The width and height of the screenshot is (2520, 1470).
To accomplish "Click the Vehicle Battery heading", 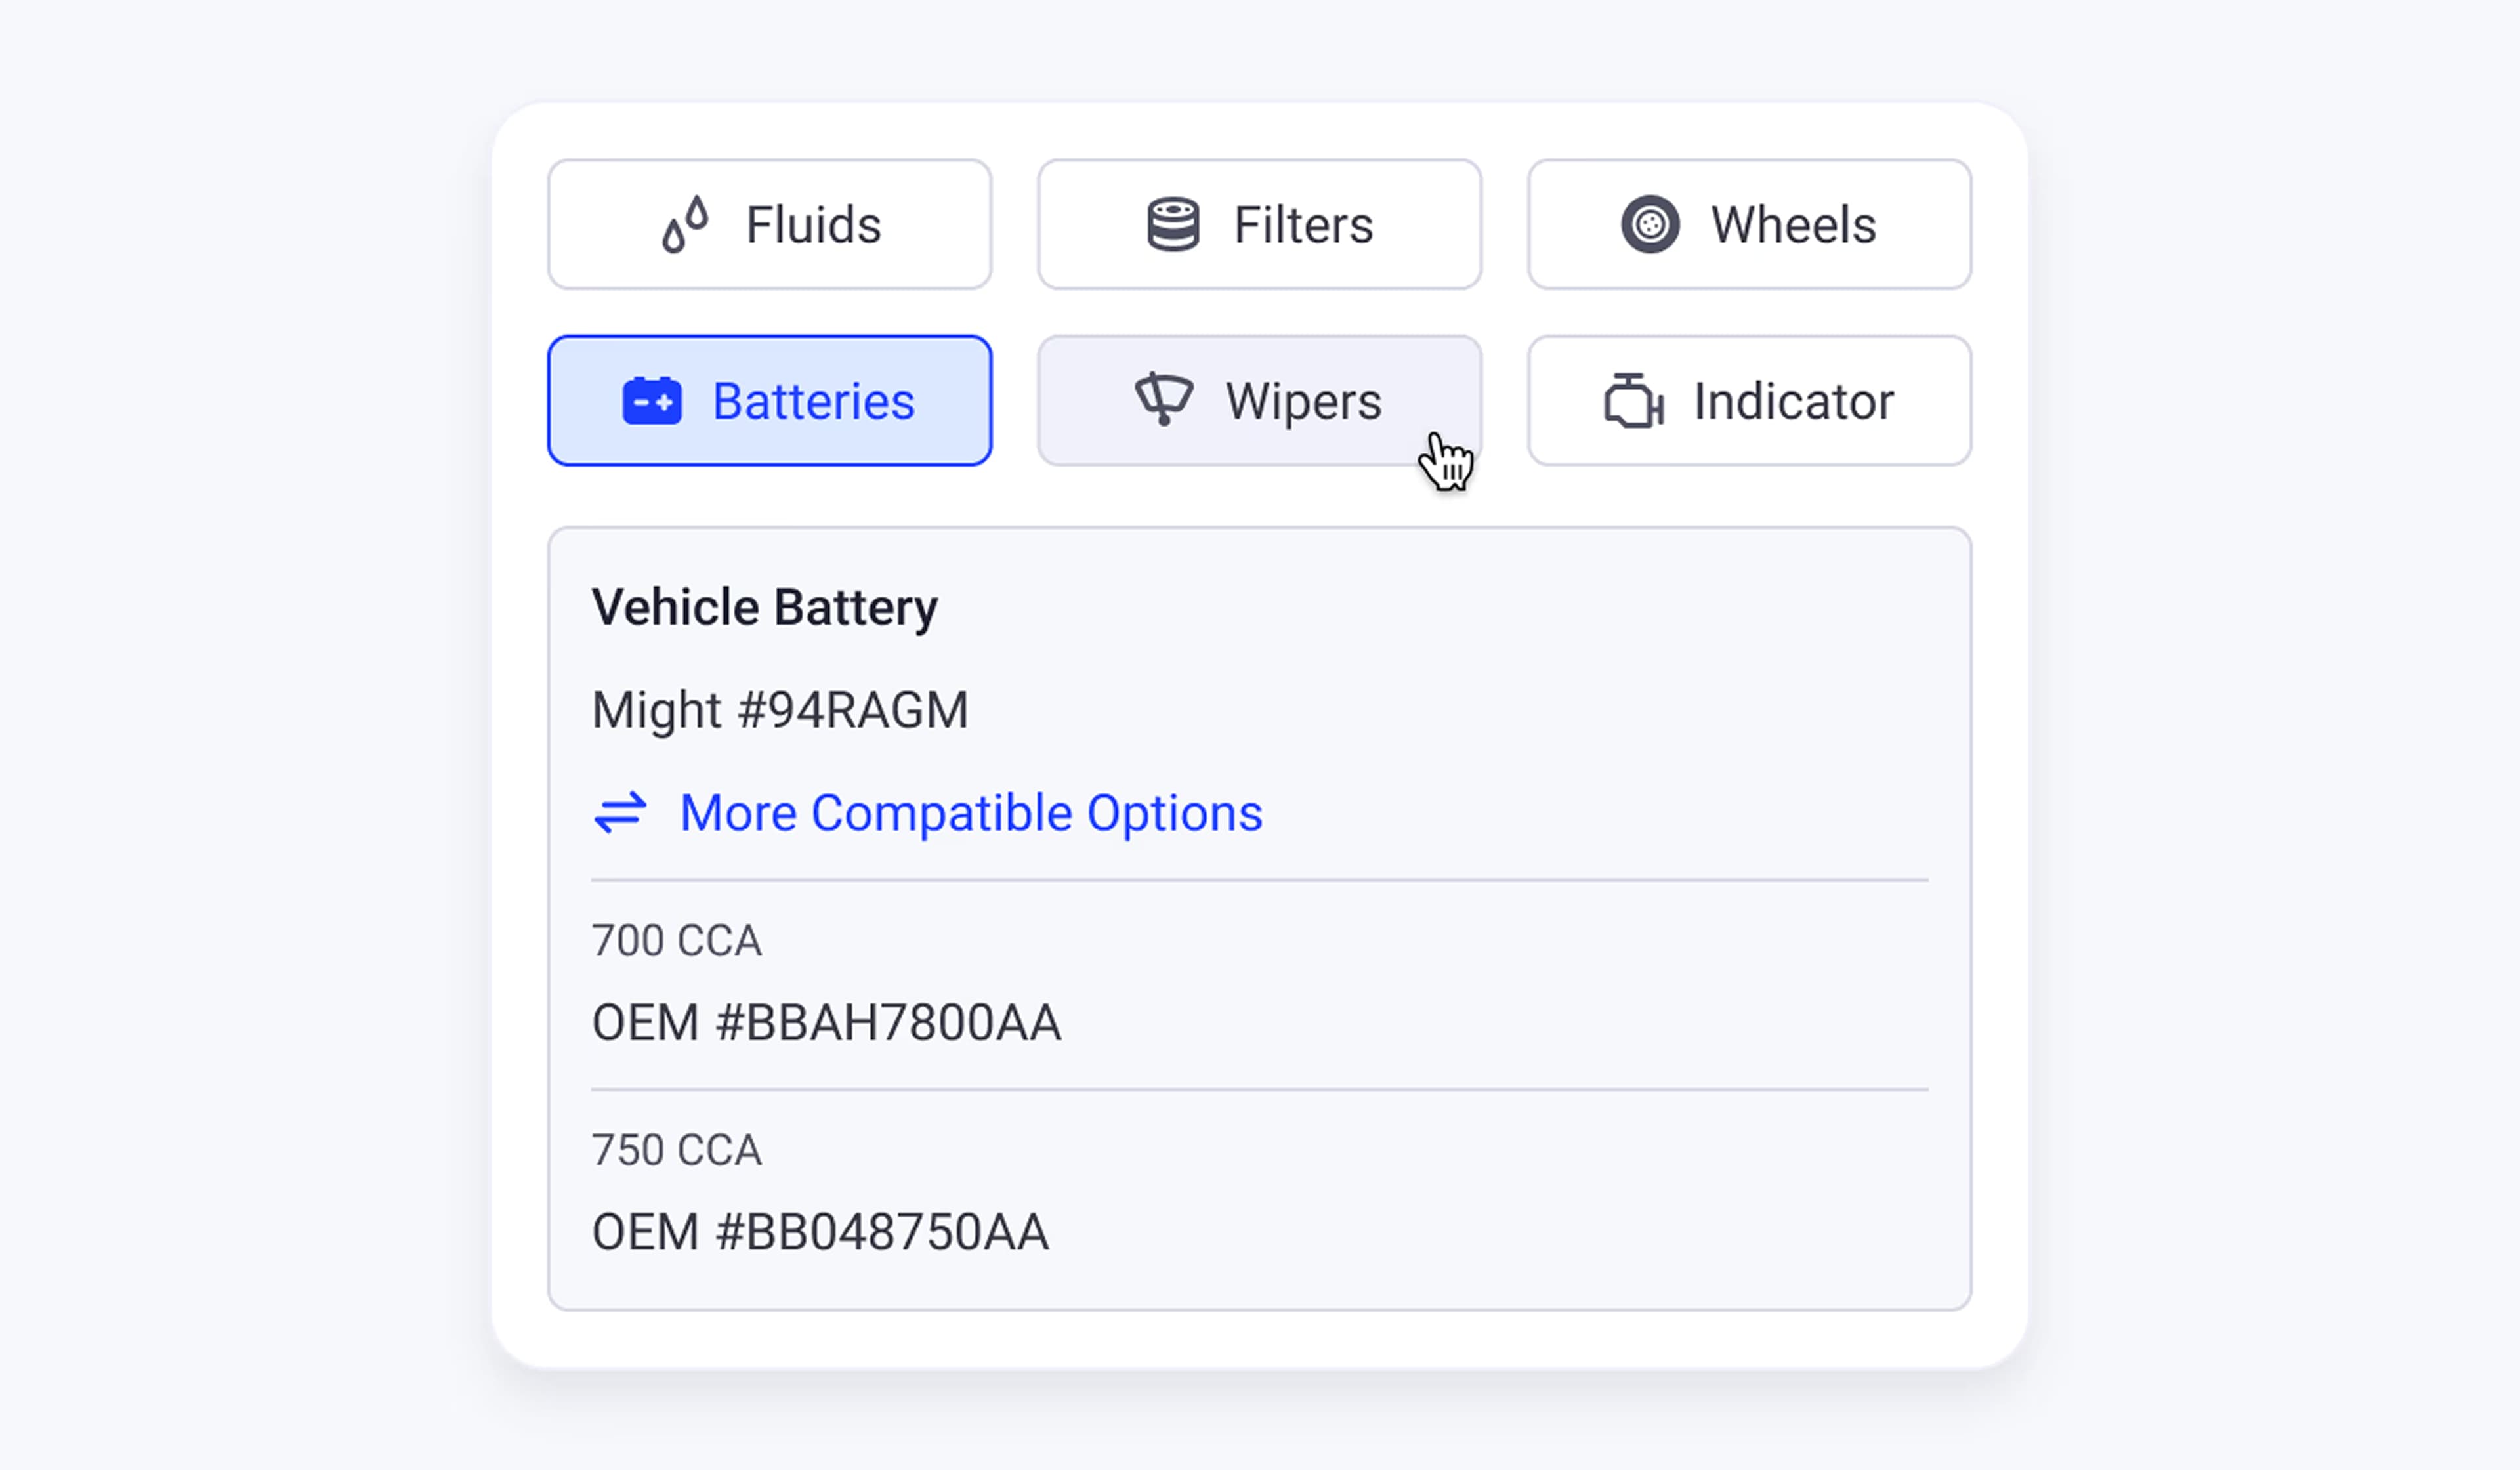I will tap(765, 607).
